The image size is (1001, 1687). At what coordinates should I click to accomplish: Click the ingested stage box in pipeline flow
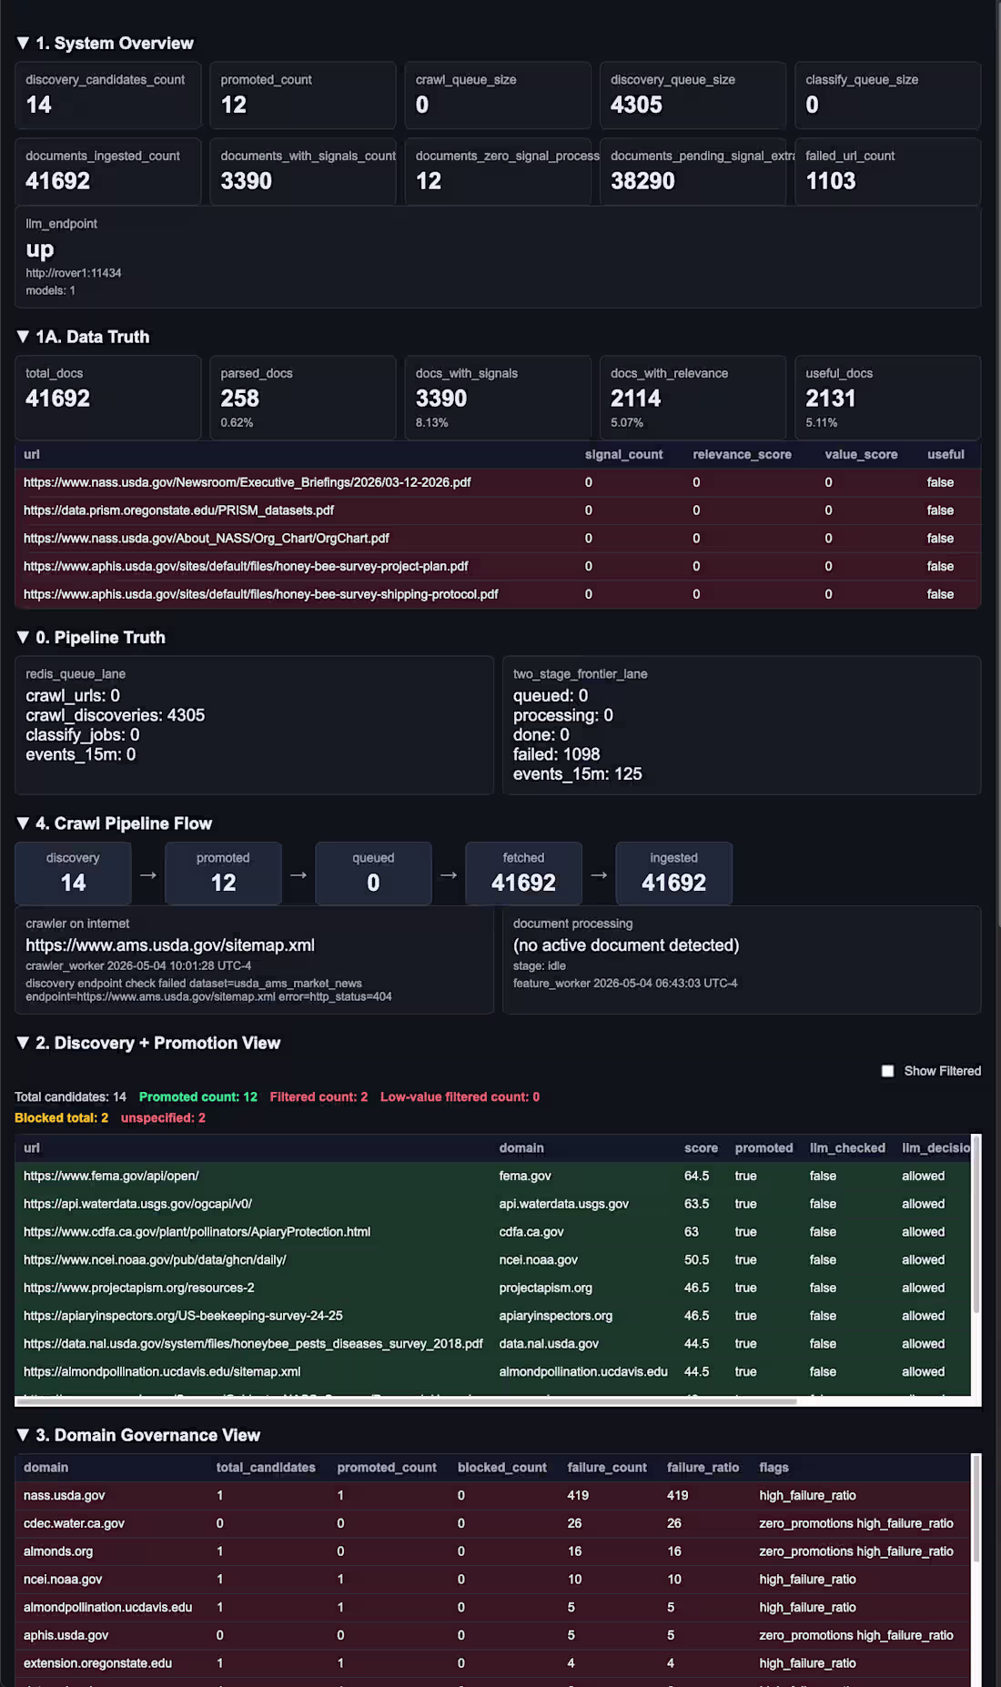coord(673,874)
